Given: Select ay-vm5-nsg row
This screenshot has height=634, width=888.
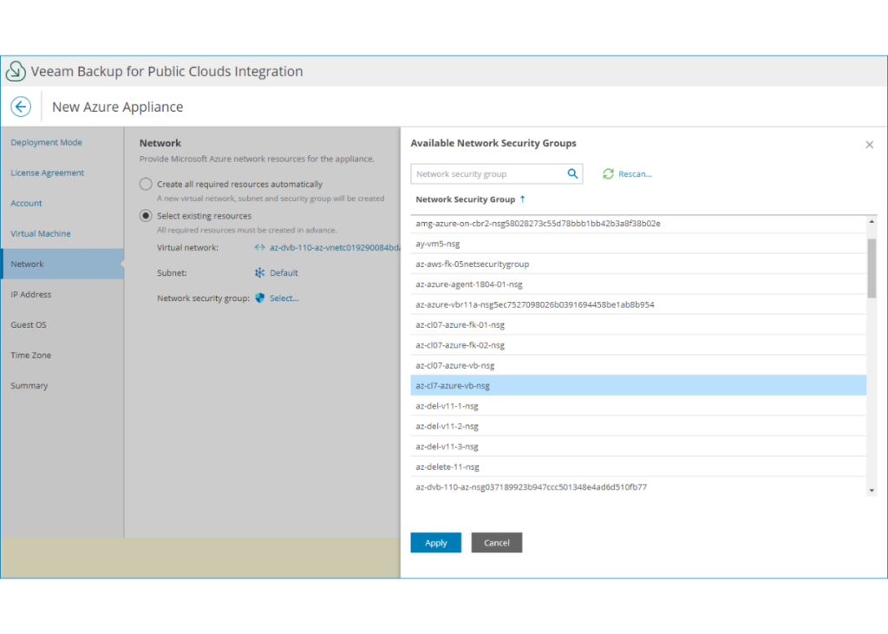Looking at the screenshot, I should tap(638, 244).
